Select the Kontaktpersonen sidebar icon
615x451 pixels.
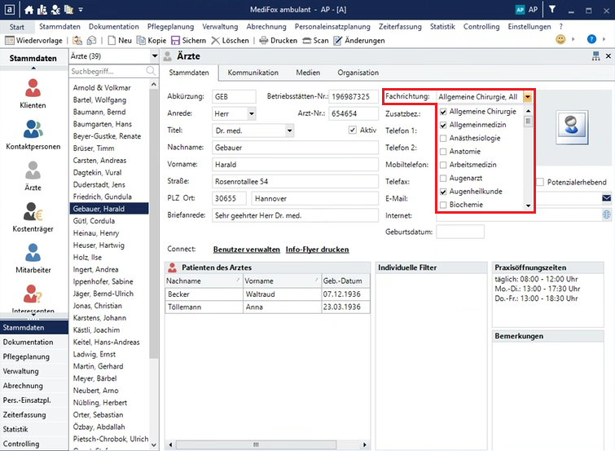pyautogui.click(x=33, y=130)
